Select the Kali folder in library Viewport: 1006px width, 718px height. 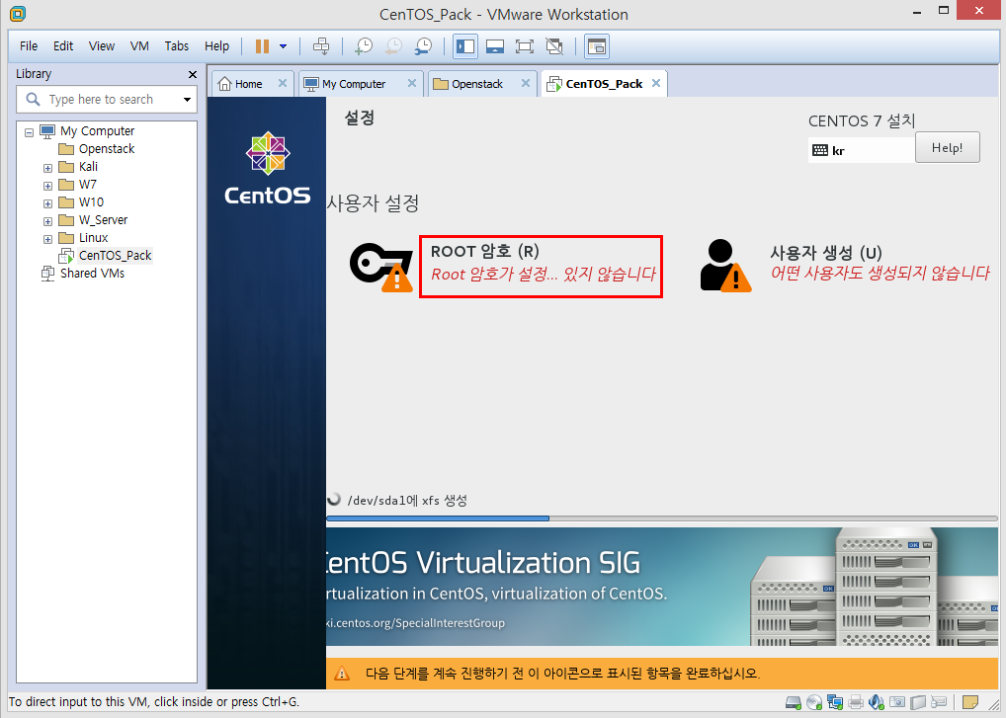[78, 167]
